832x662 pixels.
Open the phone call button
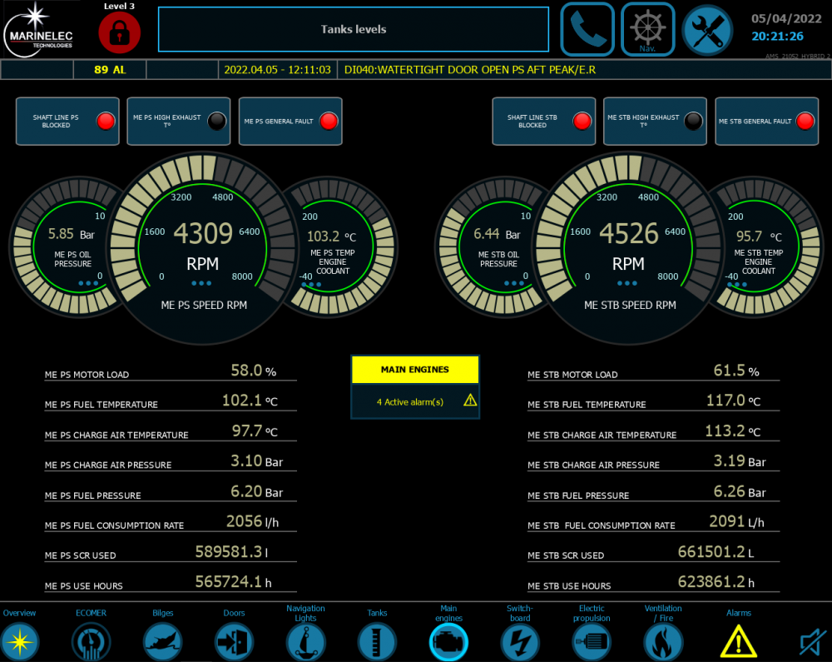point(587,29)
